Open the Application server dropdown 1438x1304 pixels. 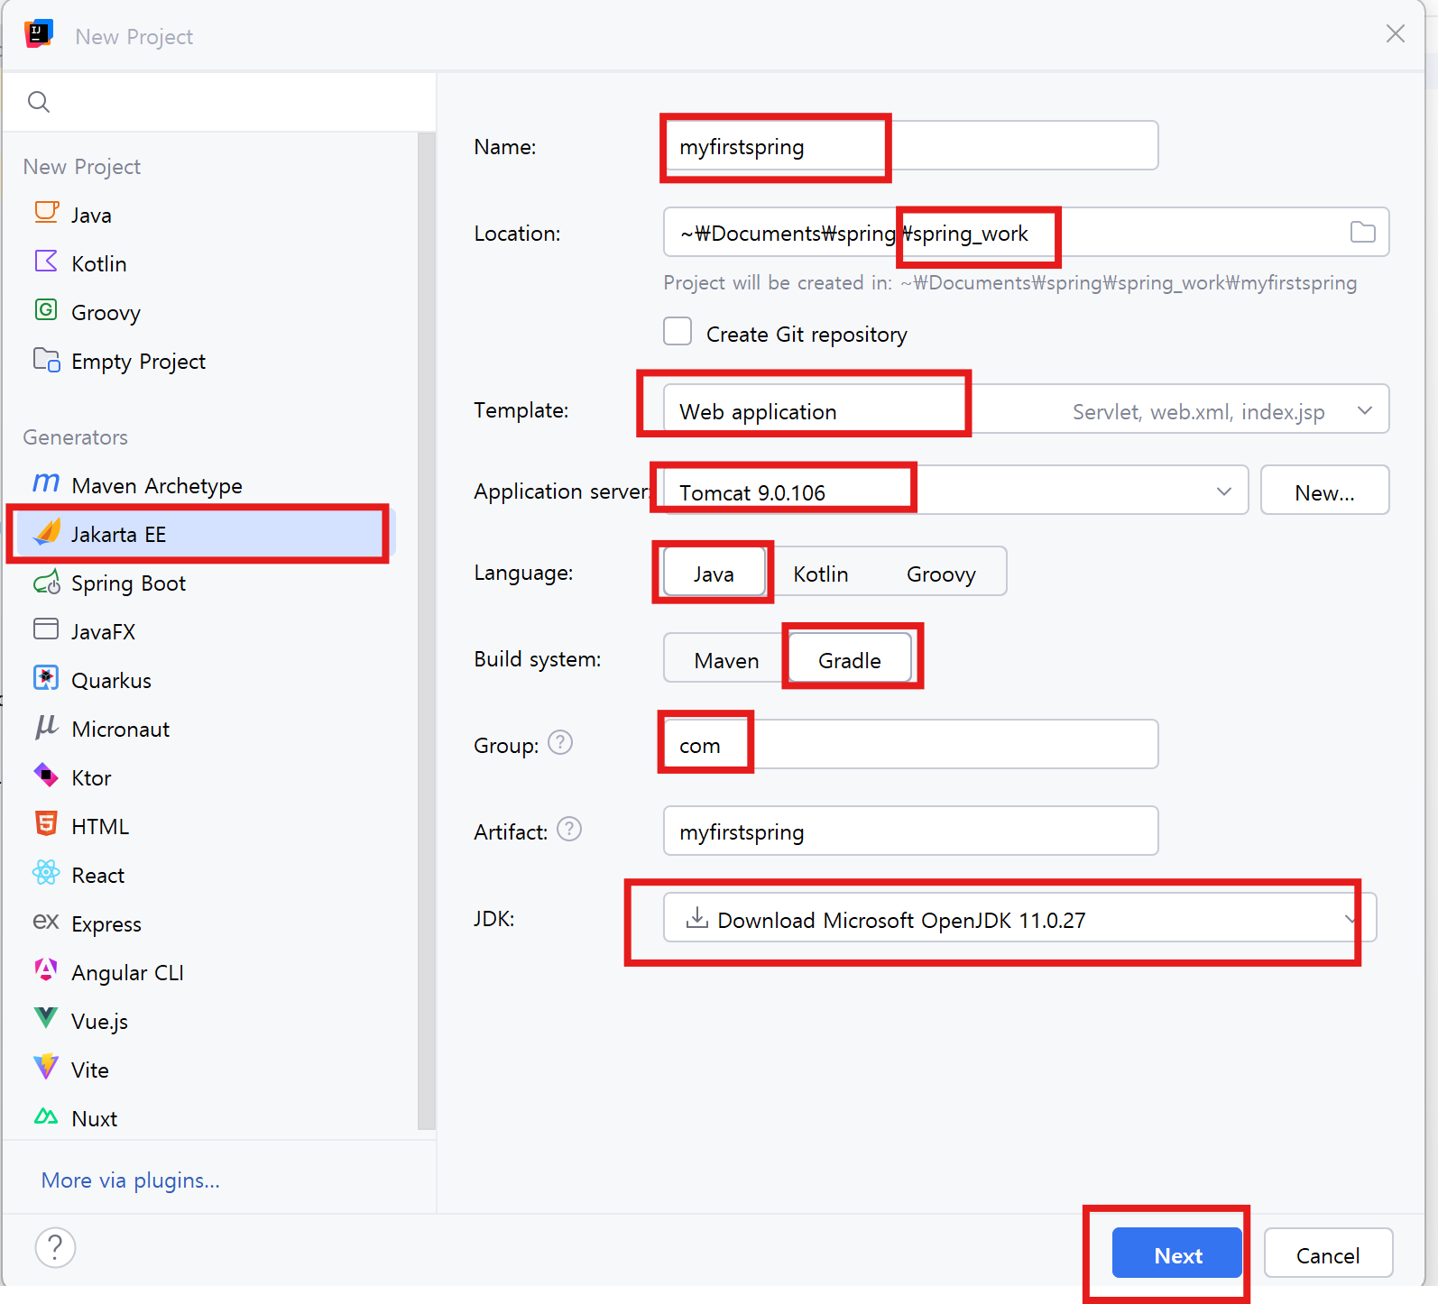point(955,491)
